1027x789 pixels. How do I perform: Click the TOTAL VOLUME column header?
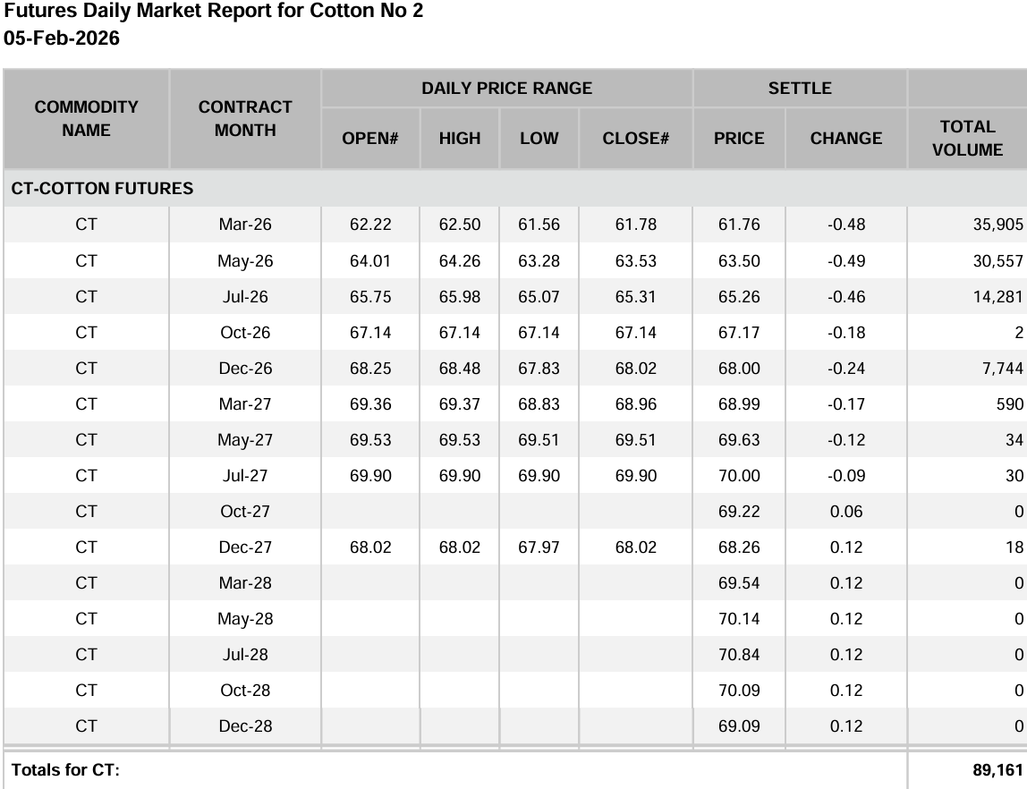[967, 139]
